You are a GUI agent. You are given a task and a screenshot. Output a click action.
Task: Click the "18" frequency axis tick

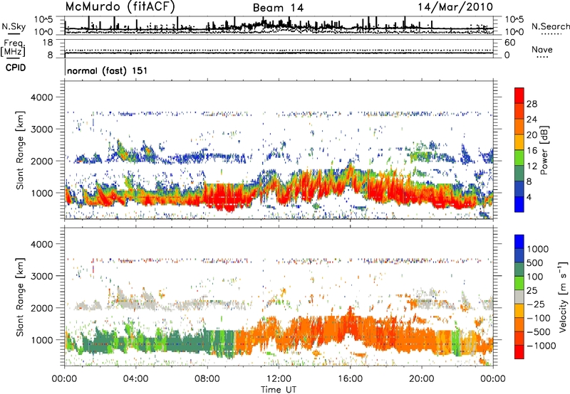[48, 43]
